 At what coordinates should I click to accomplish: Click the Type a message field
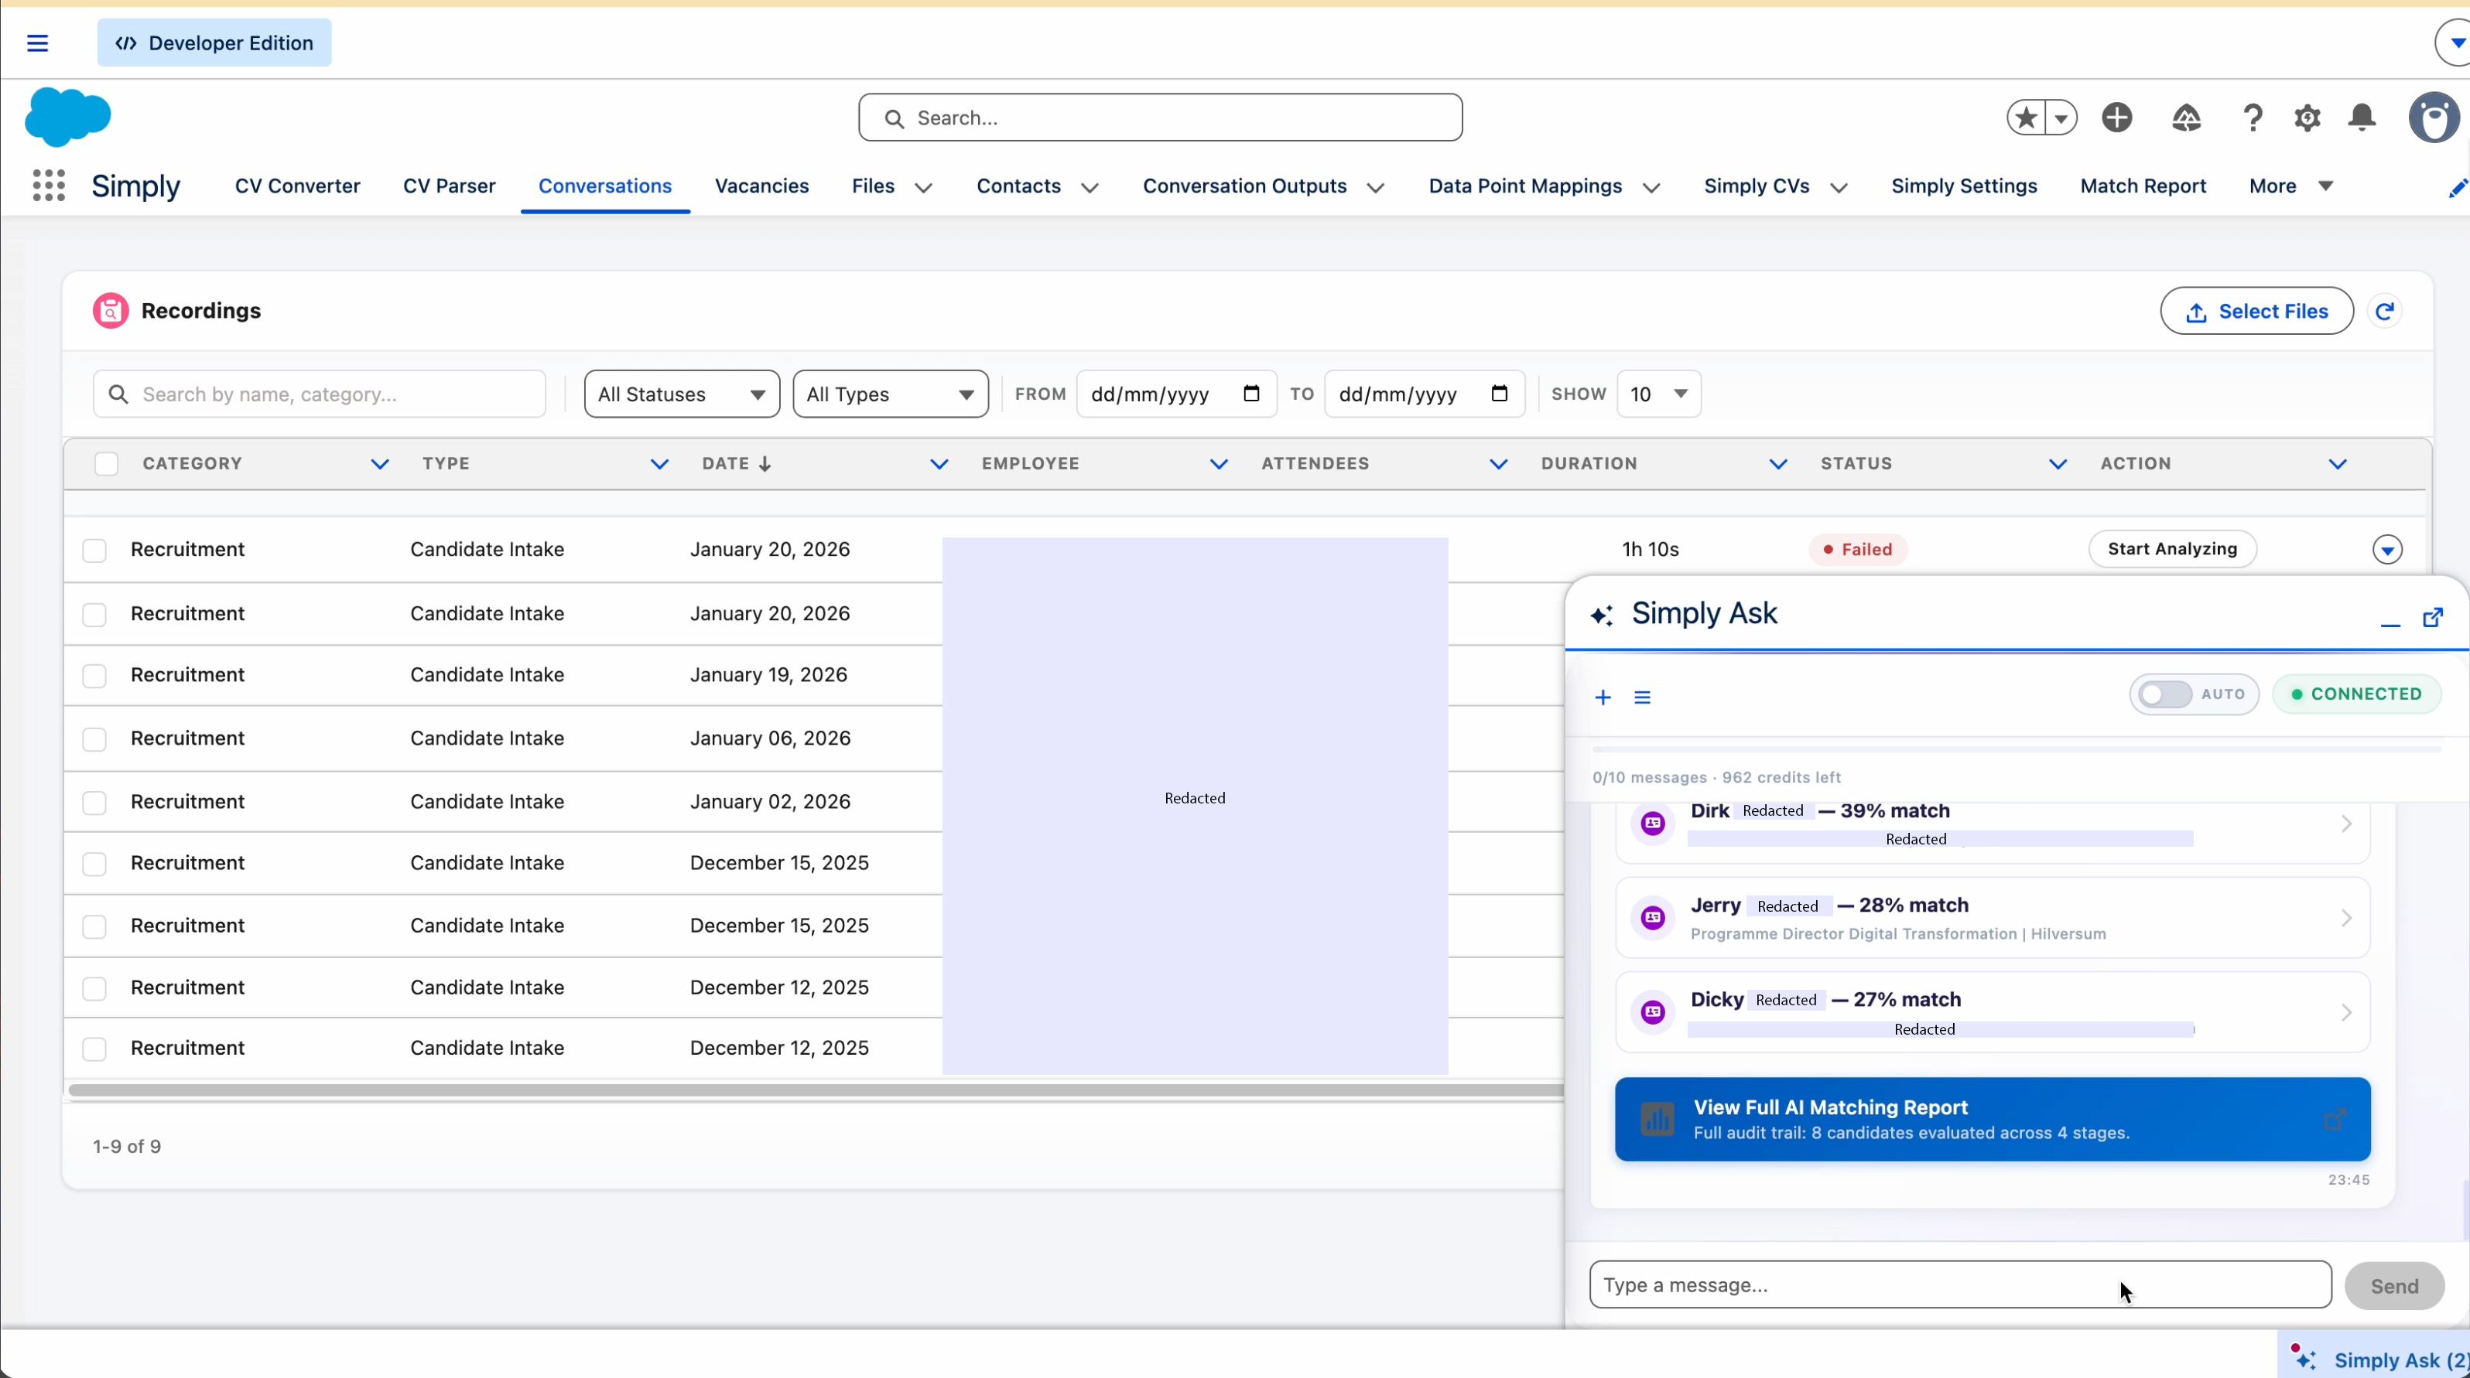click(1959, 1285)
